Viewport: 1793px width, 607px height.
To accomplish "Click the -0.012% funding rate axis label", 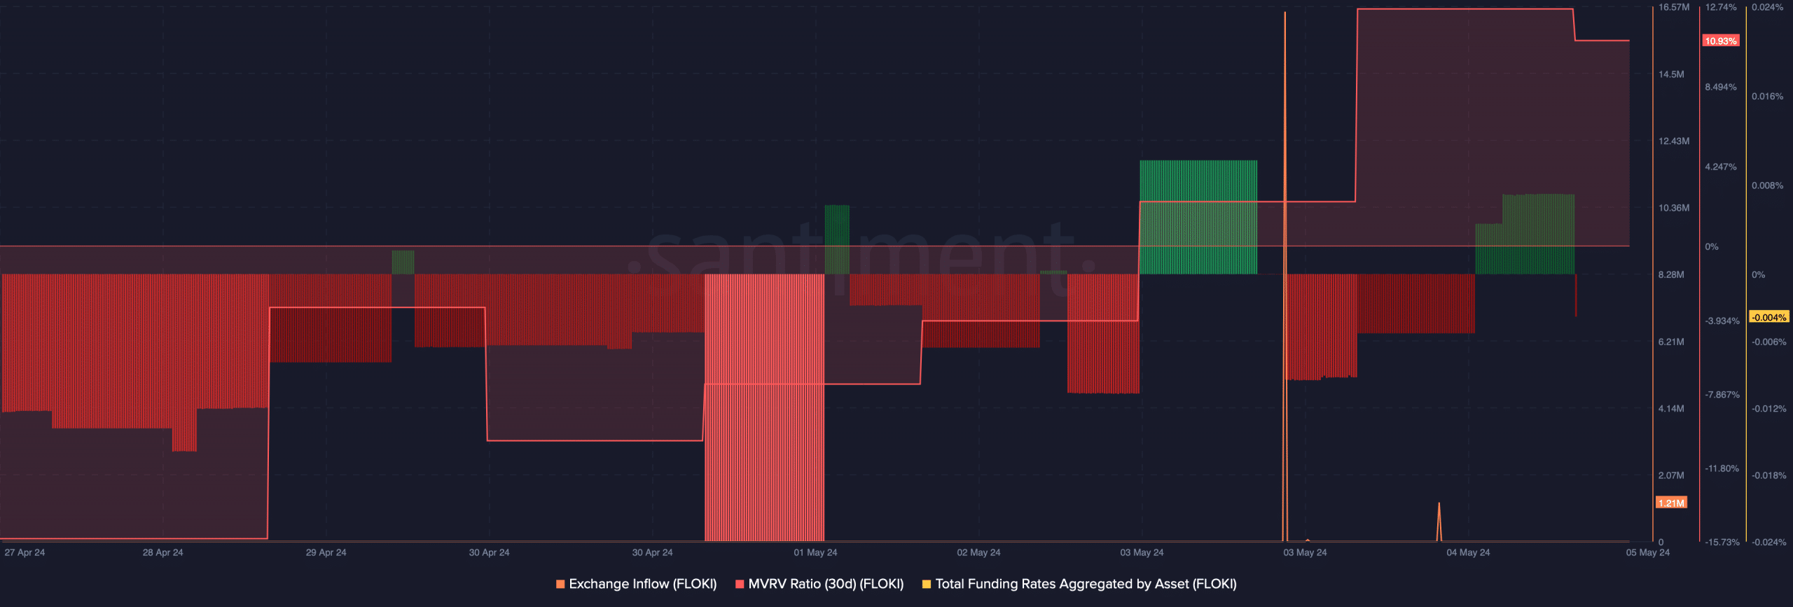I will tap(1769, 408).
